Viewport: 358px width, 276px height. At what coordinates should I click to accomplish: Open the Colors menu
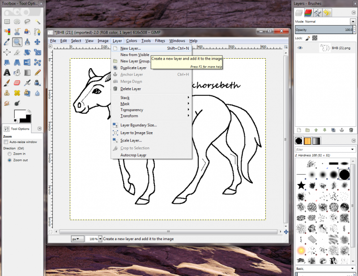click(x=132, y=41)
